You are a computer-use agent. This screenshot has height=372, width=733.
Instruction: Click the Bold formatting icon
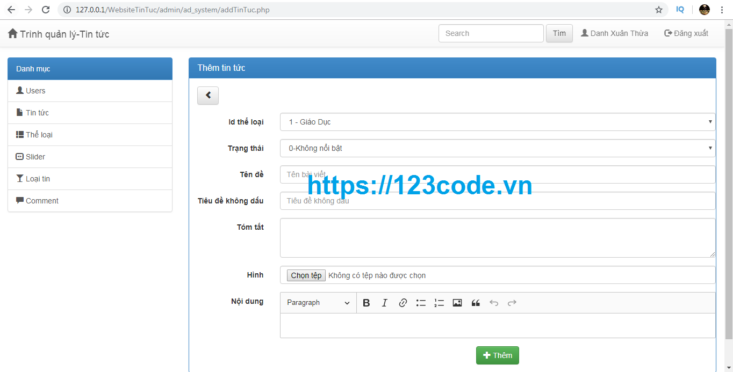[366, 303]
